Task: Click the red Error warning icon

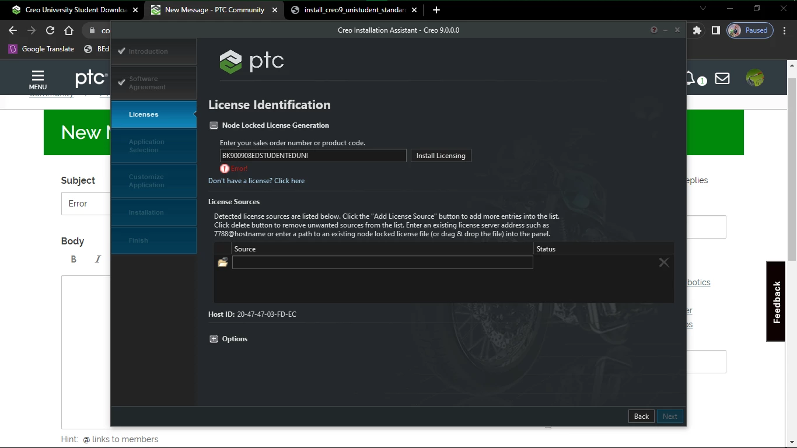Action: [225, 169]
